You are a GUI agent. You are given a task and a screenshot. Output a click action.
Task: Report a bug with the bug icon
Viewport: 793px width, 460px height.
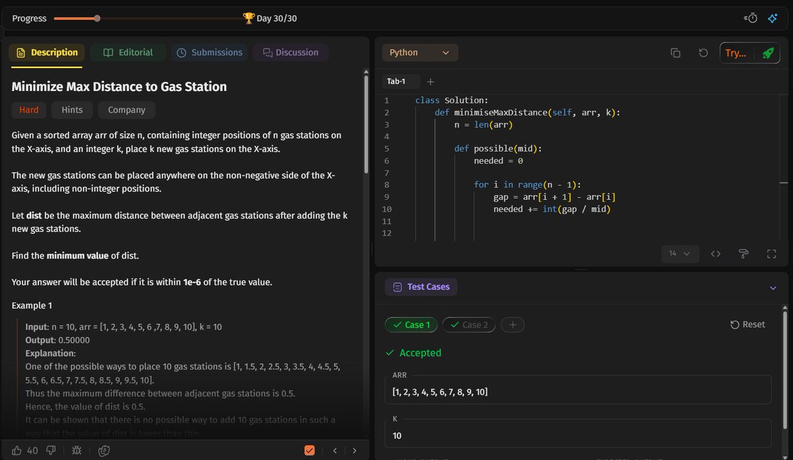[x=77, y=451]
